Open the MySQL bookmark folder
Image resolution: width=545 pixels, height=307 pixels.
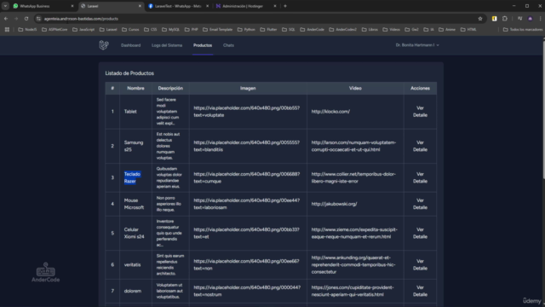pyautogui.click(x=171, y=30)
